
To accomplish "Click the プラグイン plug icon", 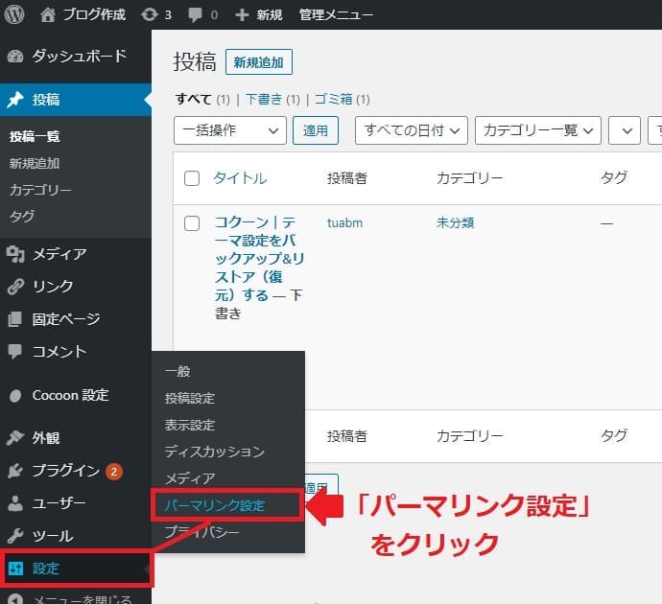I will [15, 471].
